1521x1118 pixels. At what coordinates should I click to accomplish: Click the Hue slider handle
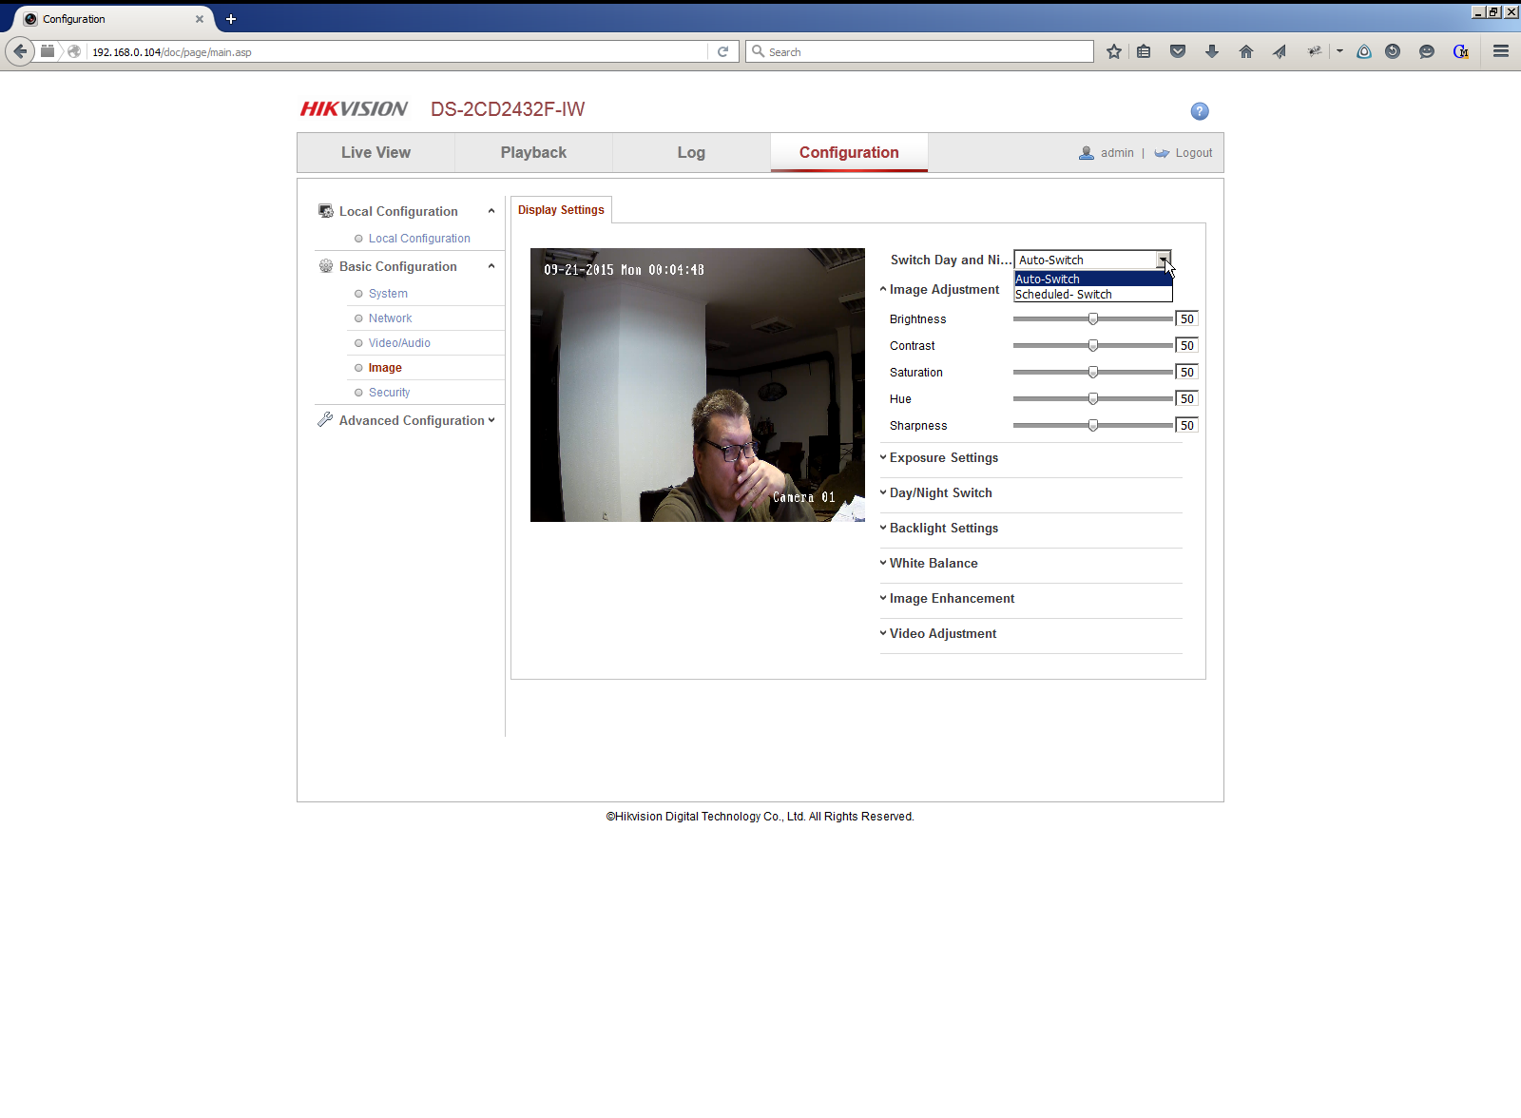coord(1093,399)
